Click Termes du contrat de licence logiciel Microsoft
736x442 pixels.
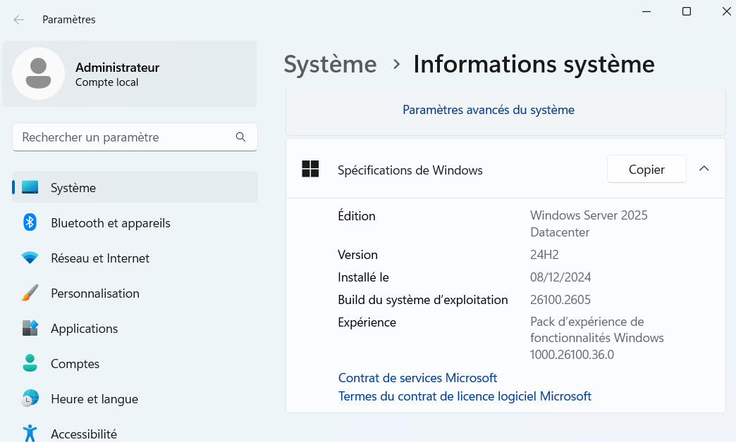tap(465, 396)
